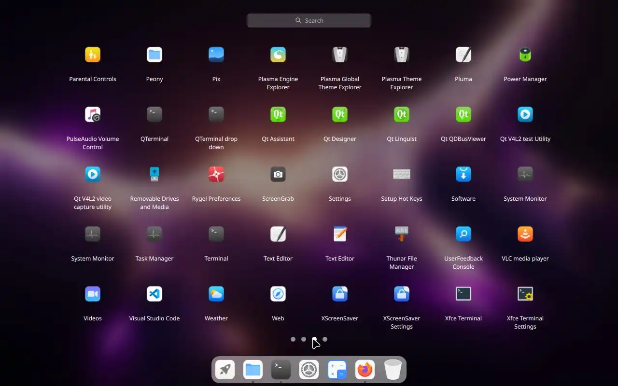Viewport: 618px width, 386px height.
Task: Launch Qt Linguist
Action: [402, 114]
